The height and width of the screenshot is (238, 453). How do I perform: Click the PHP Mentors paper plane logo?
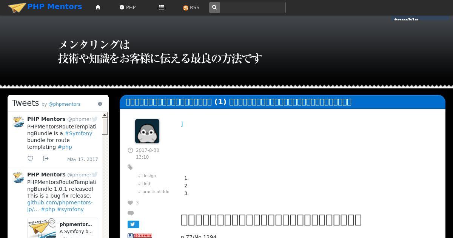point(17,8)
